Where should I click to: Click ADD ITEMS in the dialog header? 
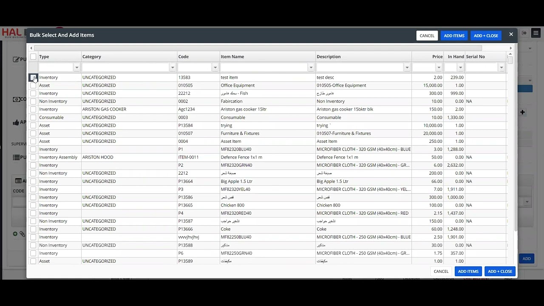coord(454,36)
